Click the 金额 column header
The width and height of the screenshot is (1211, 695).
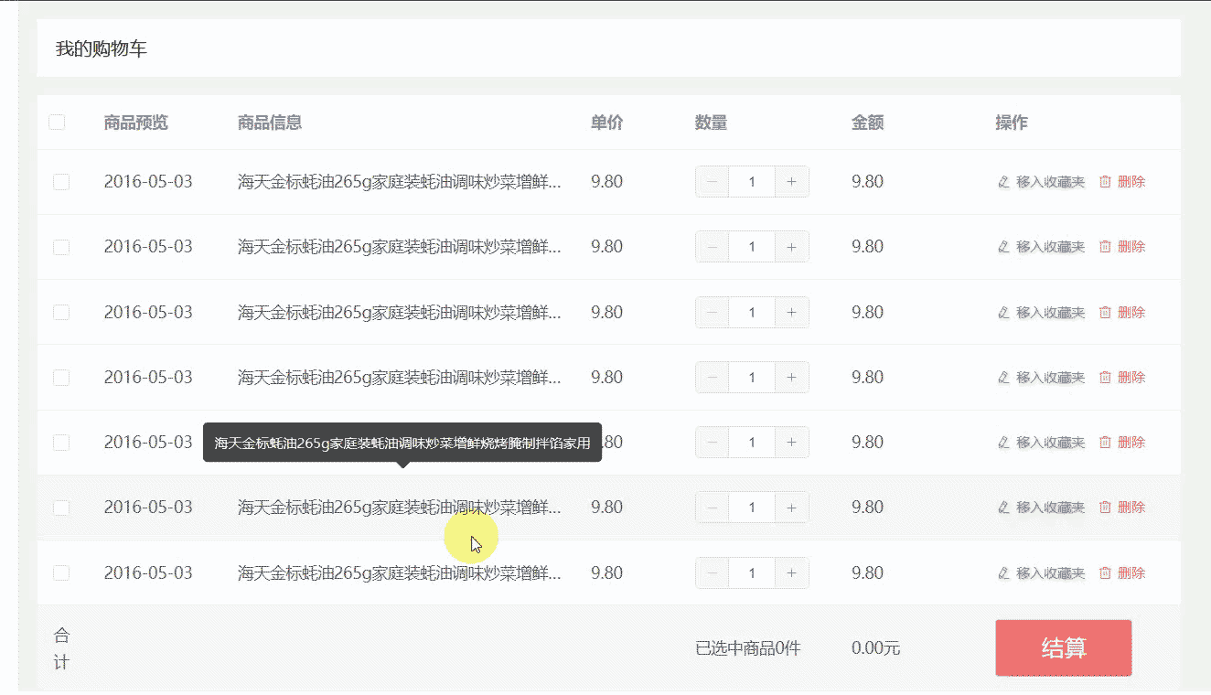[x=868, y=123]
